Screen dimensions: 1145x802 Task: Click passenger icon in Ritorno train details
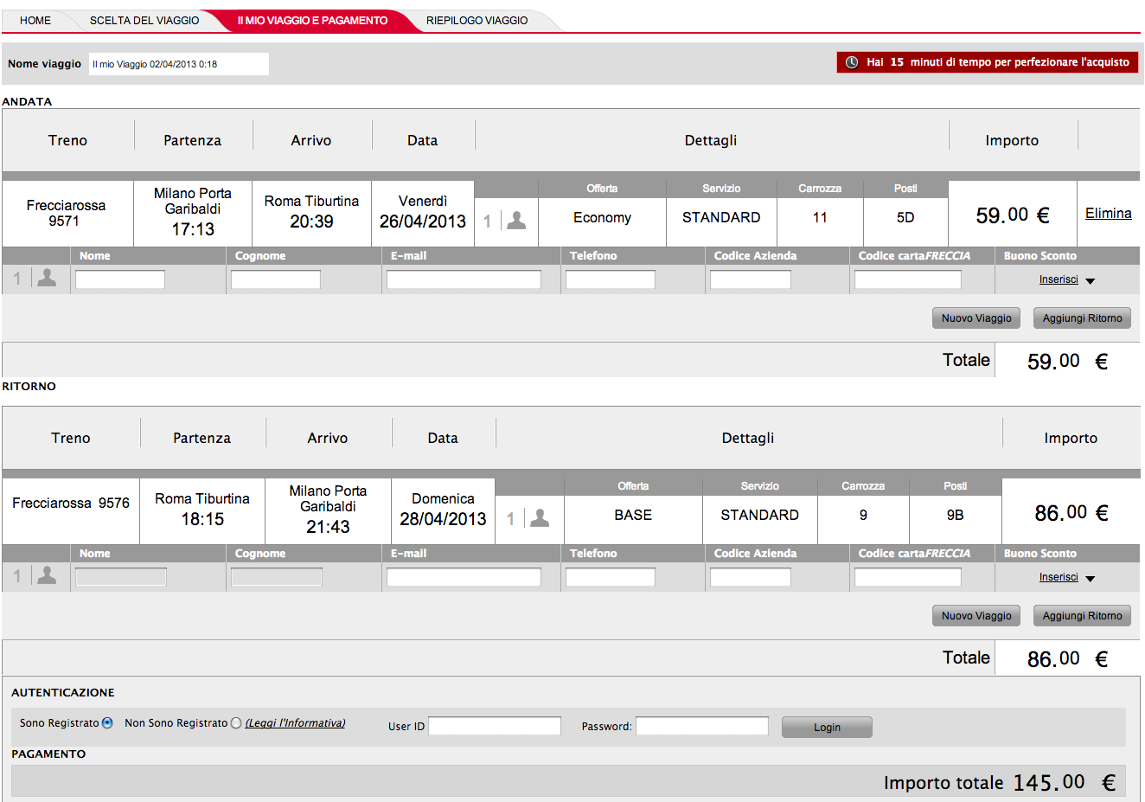[540, 518]
